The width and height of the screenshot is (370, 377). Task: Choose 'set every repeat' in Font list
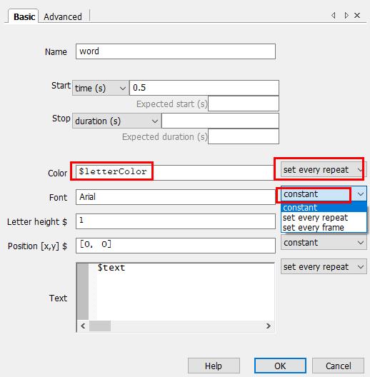click(316, 218)
